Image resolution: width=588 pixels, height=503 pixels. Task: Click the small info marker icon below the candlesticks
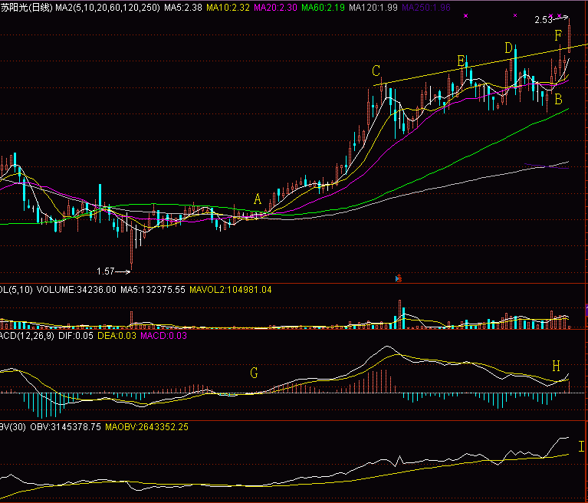[x=398, y=277]
